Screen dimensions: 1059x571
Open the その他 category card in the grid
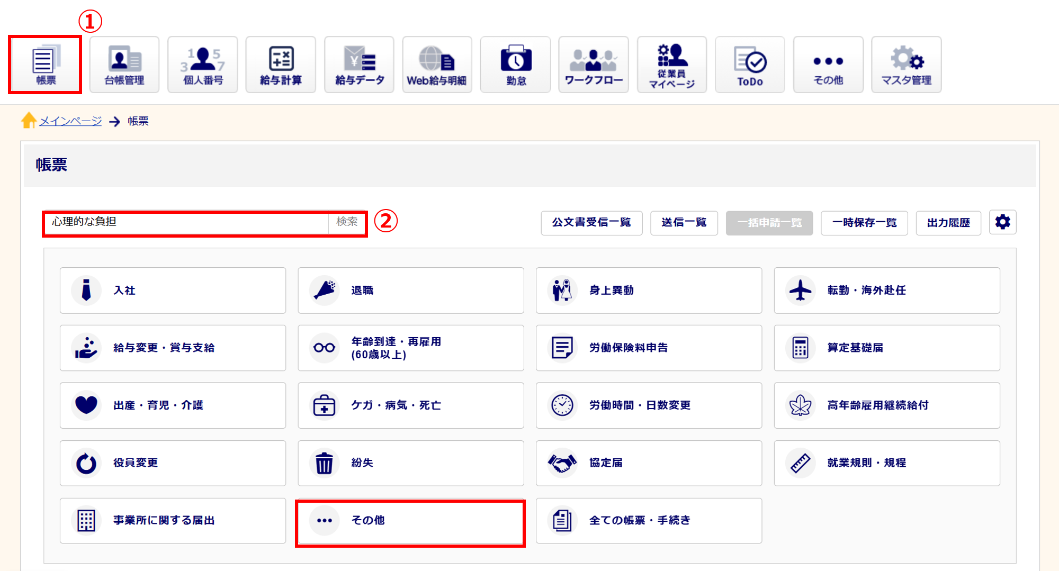pyautogui.click(x=411, y=521)
